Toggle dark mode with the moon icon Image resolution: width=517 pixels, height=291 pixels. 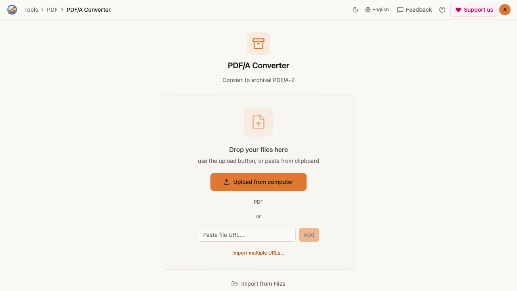(355, 10)
